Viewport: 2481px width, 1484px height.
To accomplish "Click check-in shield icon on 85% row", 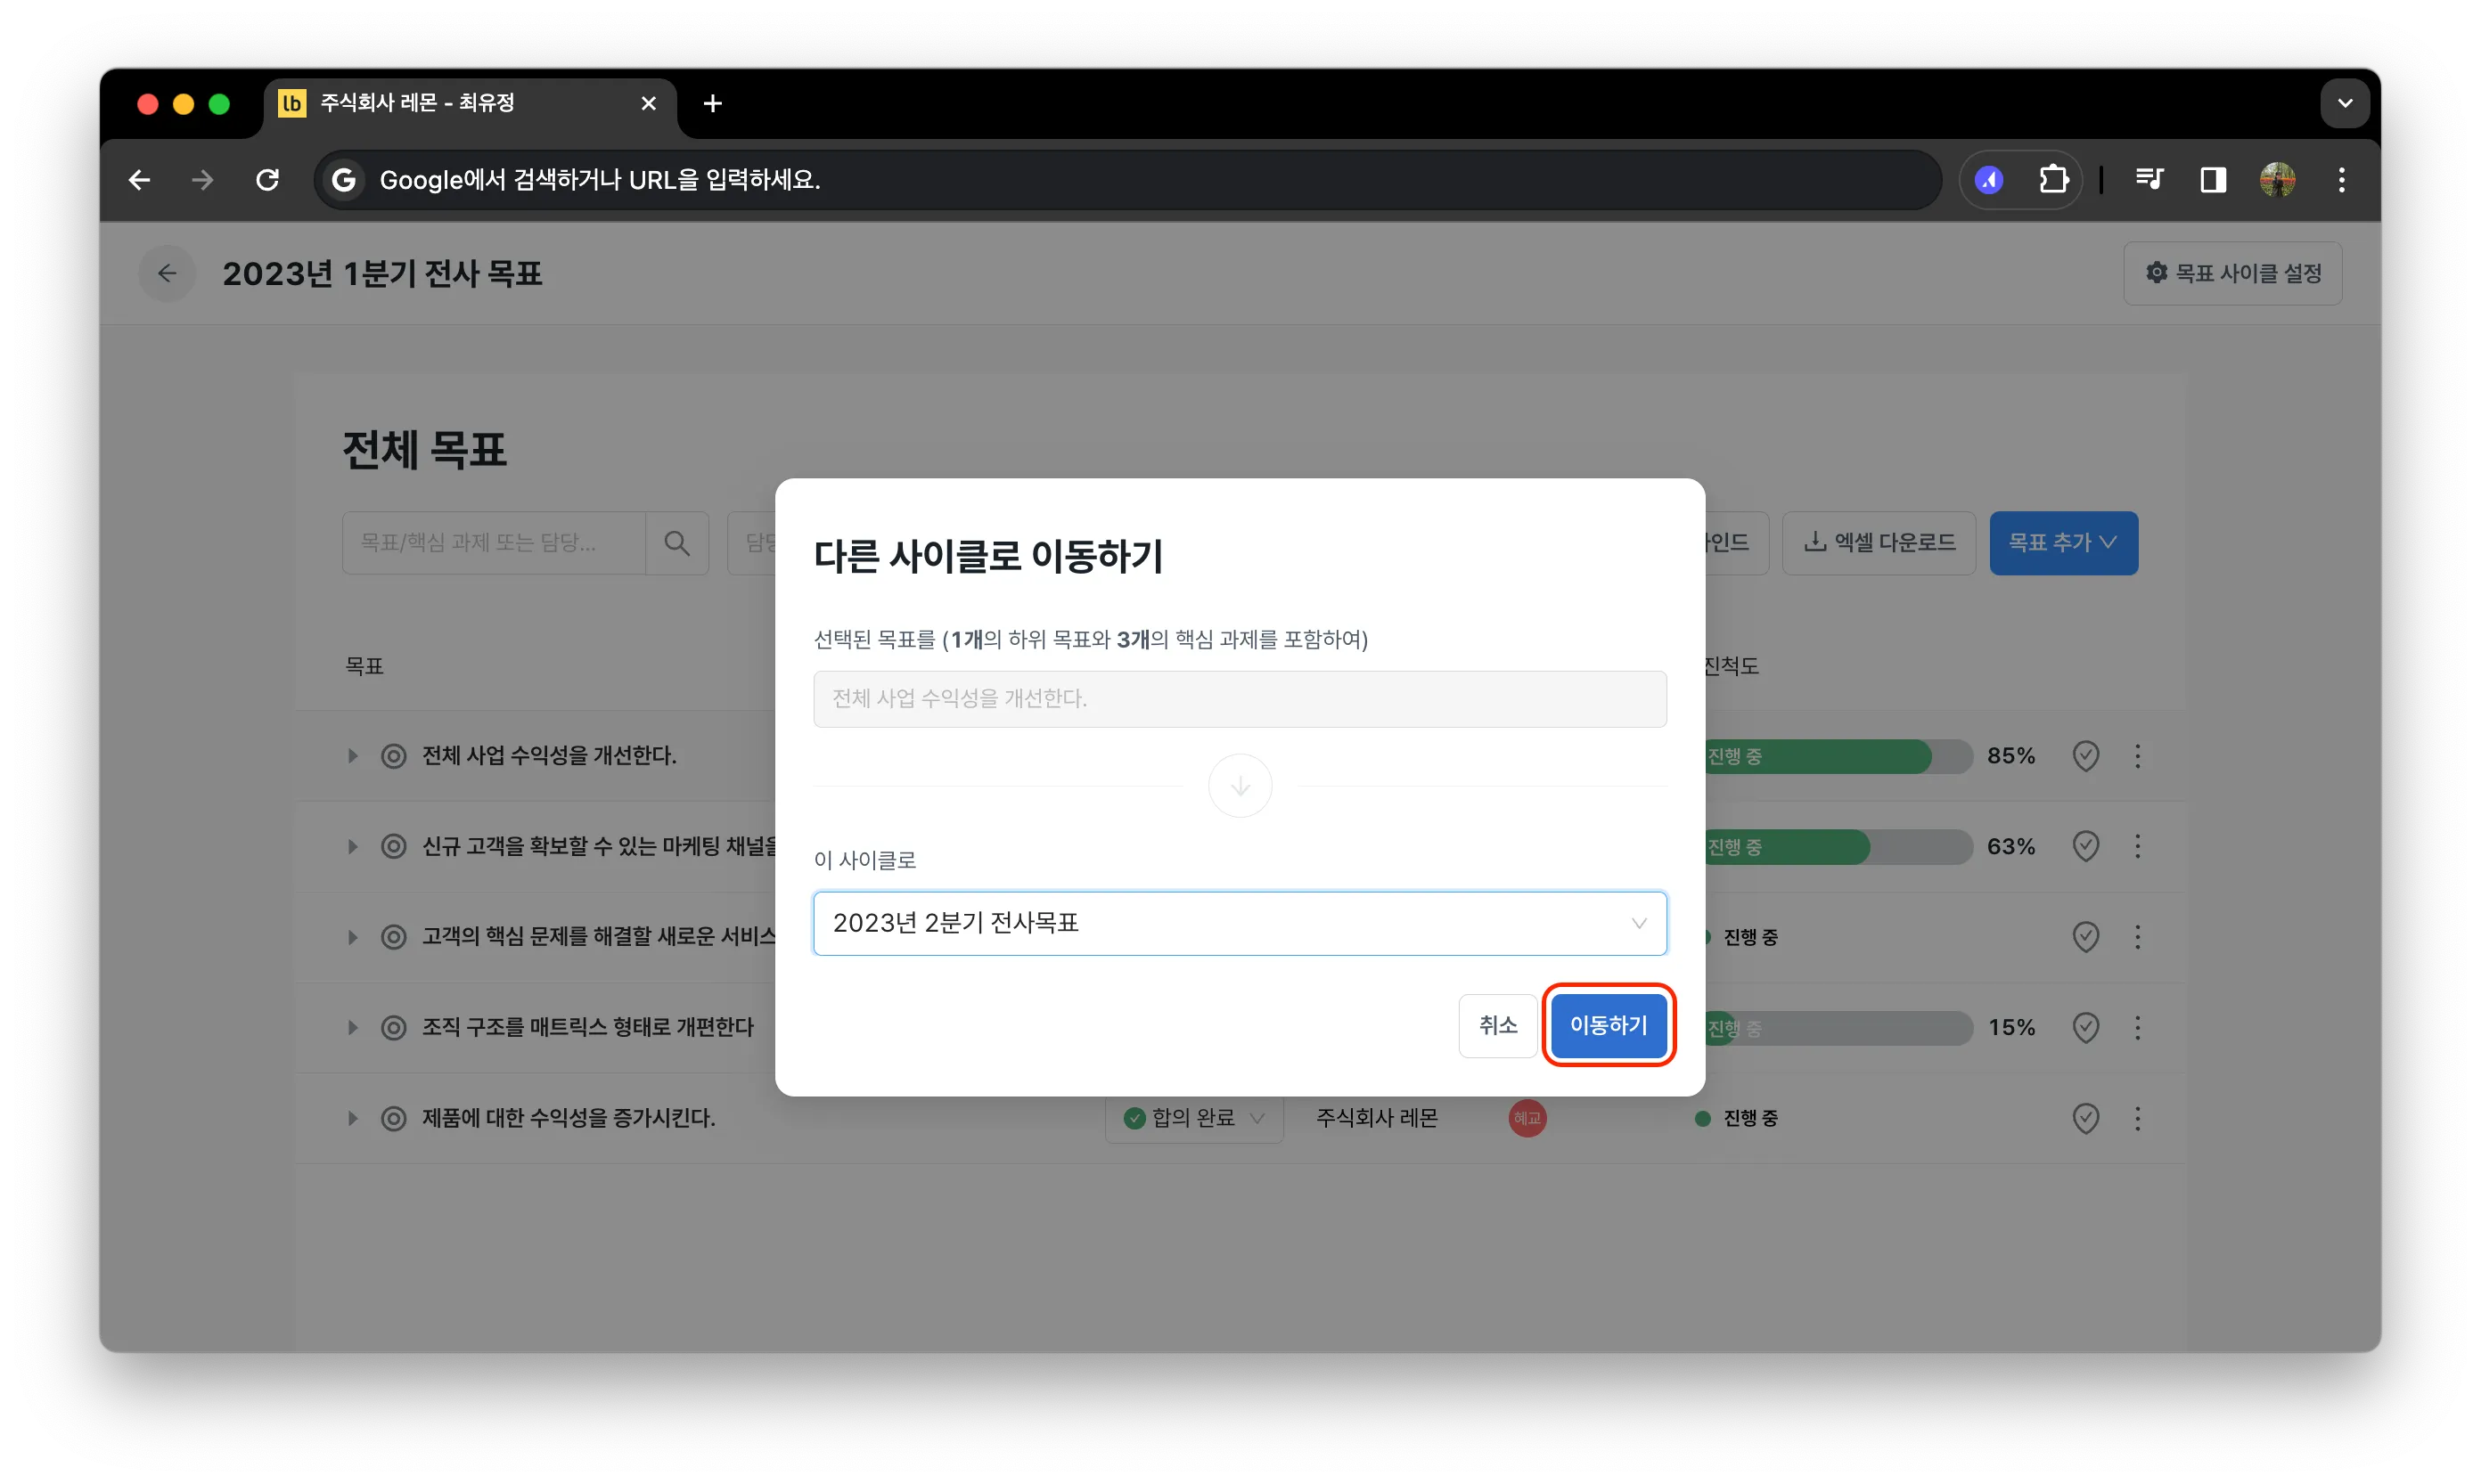I will 2086,756.
